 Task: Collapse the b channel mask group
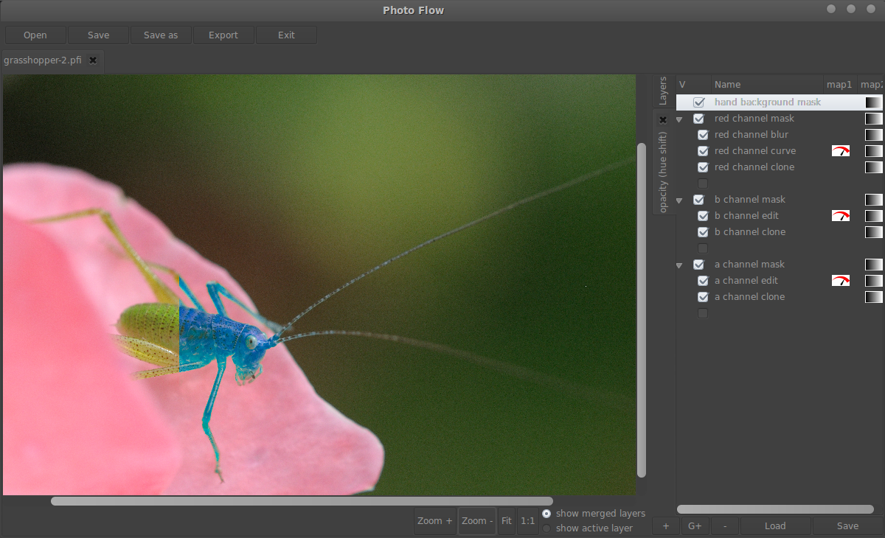click(678, 200)
